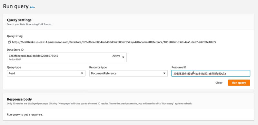Click the Redox-FHIR data store name
The height and width of the screenshot is (125, 258).
[15, 59]
